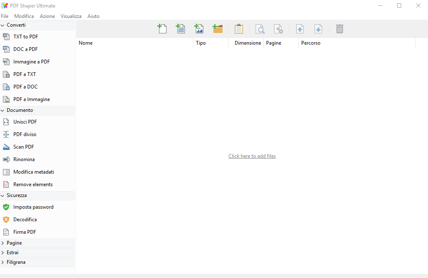Viewport: 428px width, 278px height.
Task: Click the move file up arrow icon
Action: click(x=300, y=29)
